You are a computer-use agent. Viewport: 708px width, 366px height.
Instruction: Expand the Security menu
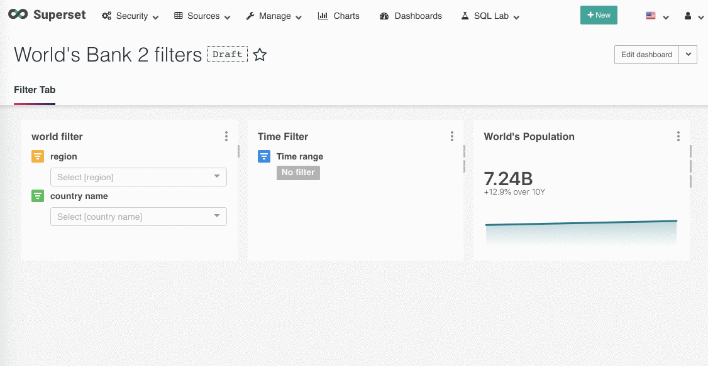[156, 18]
